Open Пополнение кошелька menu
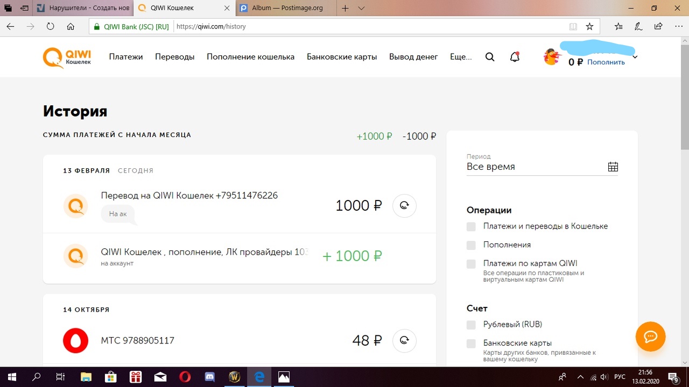The width and height of the screenshot is (689, 387). tap(251, 57)
